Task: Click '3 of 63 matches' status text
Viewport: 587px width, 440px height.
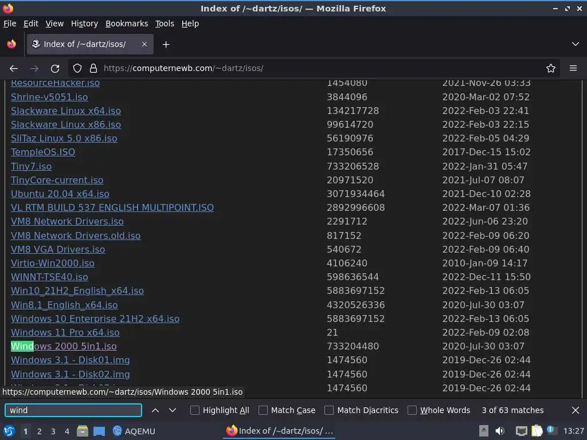Action: (x=512, y=410)
